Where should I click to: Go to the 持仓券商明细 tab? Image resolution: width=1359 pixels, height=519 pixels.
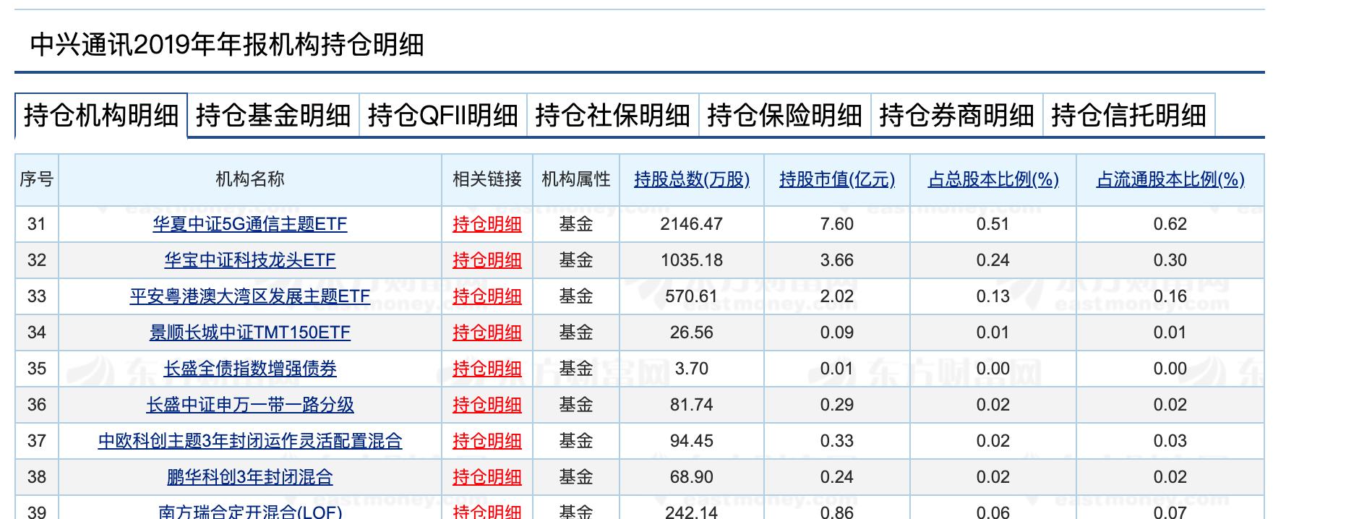(x=957, y=116)
